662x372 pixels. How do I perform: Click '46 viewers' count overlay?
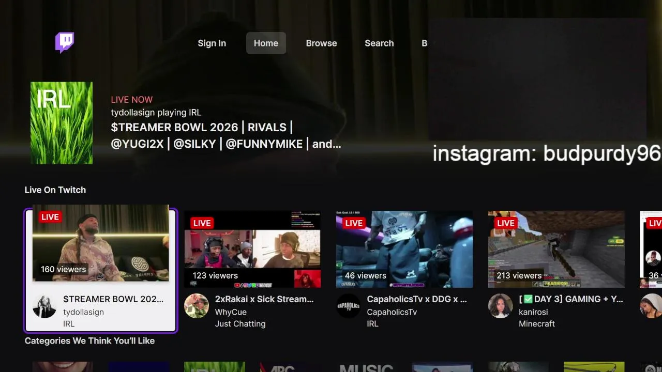[365, 275]
